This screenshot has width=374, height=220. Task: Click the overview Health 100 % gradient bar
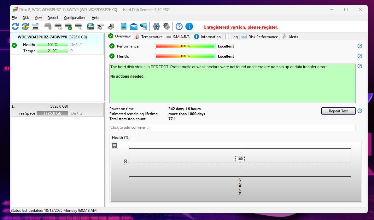[185, 56]
